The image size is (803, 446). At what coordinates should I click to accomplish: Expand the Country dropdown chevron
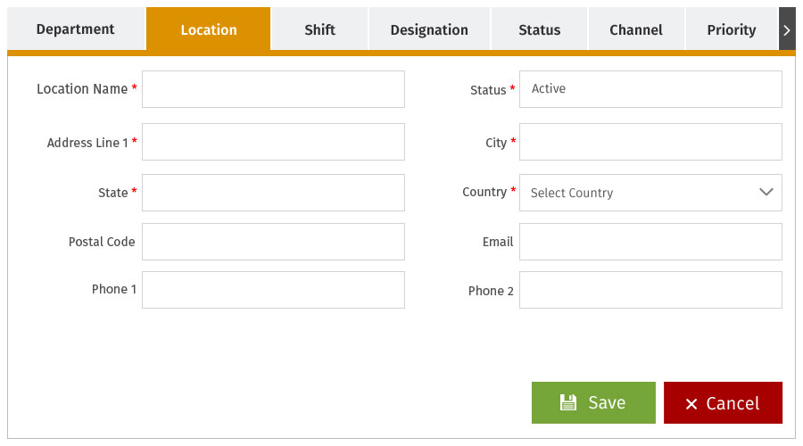[766, 192]
